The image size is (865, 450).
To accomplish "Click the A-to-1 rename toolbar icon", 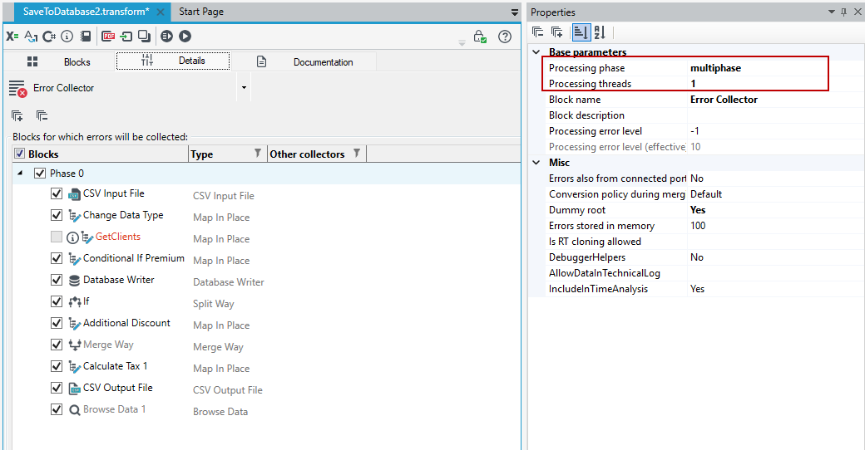I will coord(31,37).
